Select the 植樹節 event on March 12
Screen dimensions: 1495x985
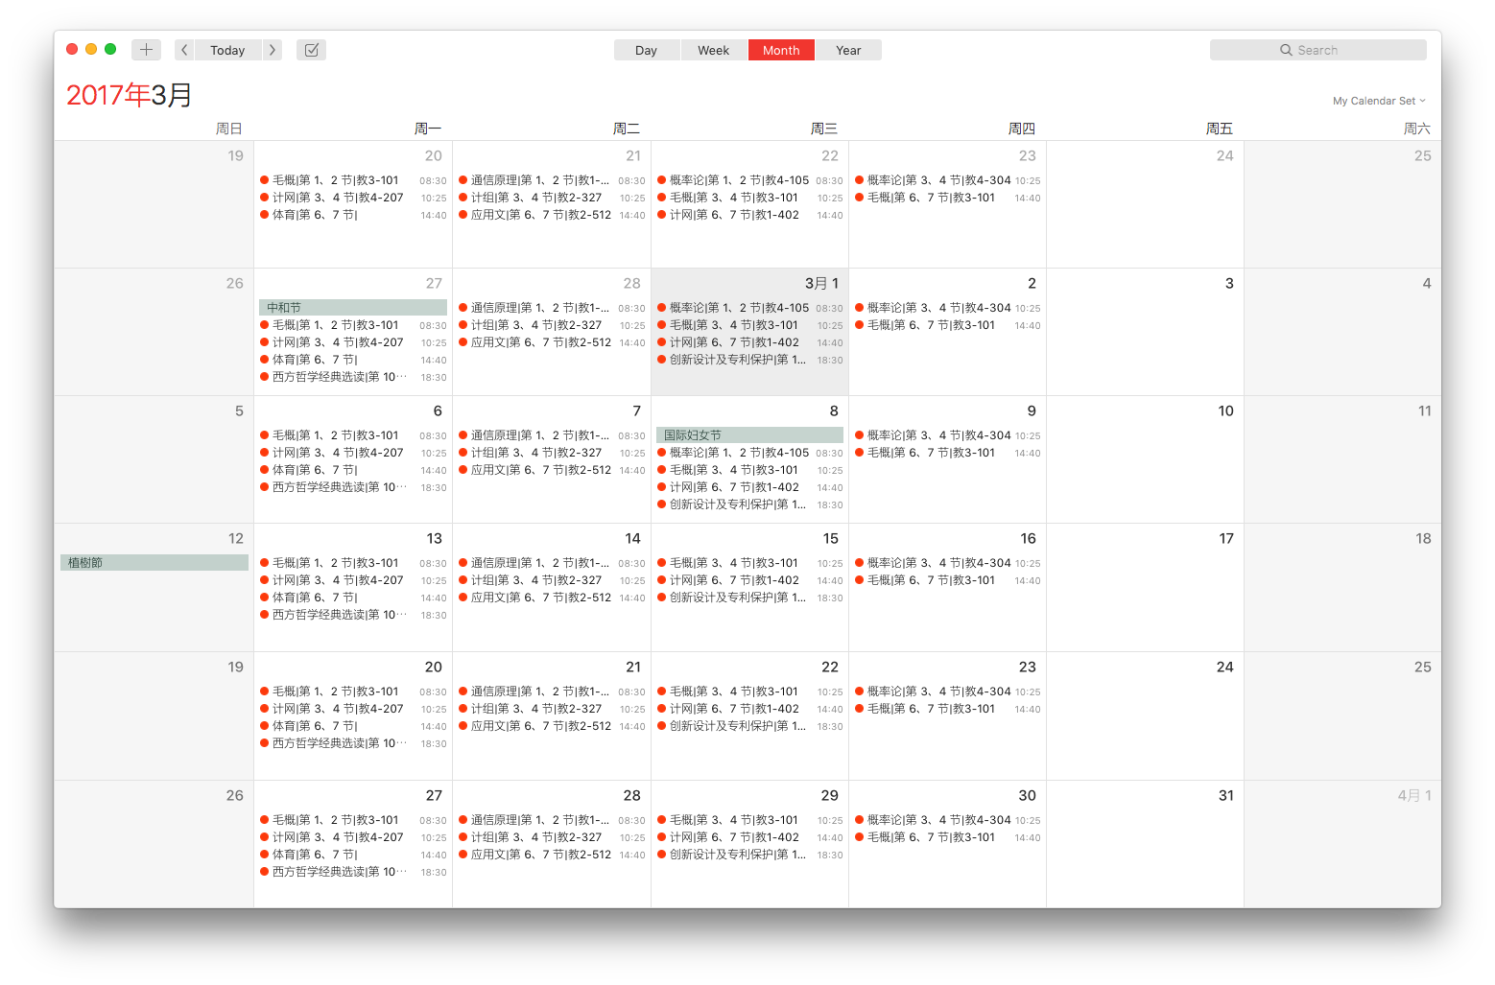[154, 563]
